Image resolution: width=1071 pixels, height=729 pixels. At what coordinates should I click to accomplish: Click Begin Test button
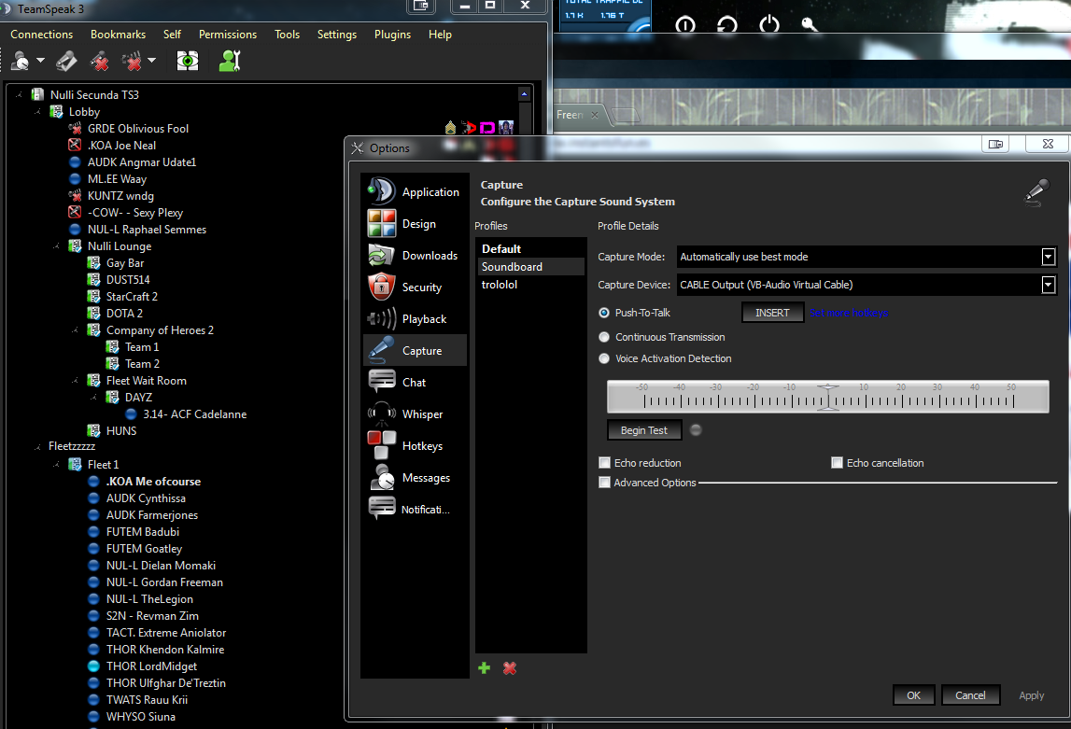[x=644, y=430]
